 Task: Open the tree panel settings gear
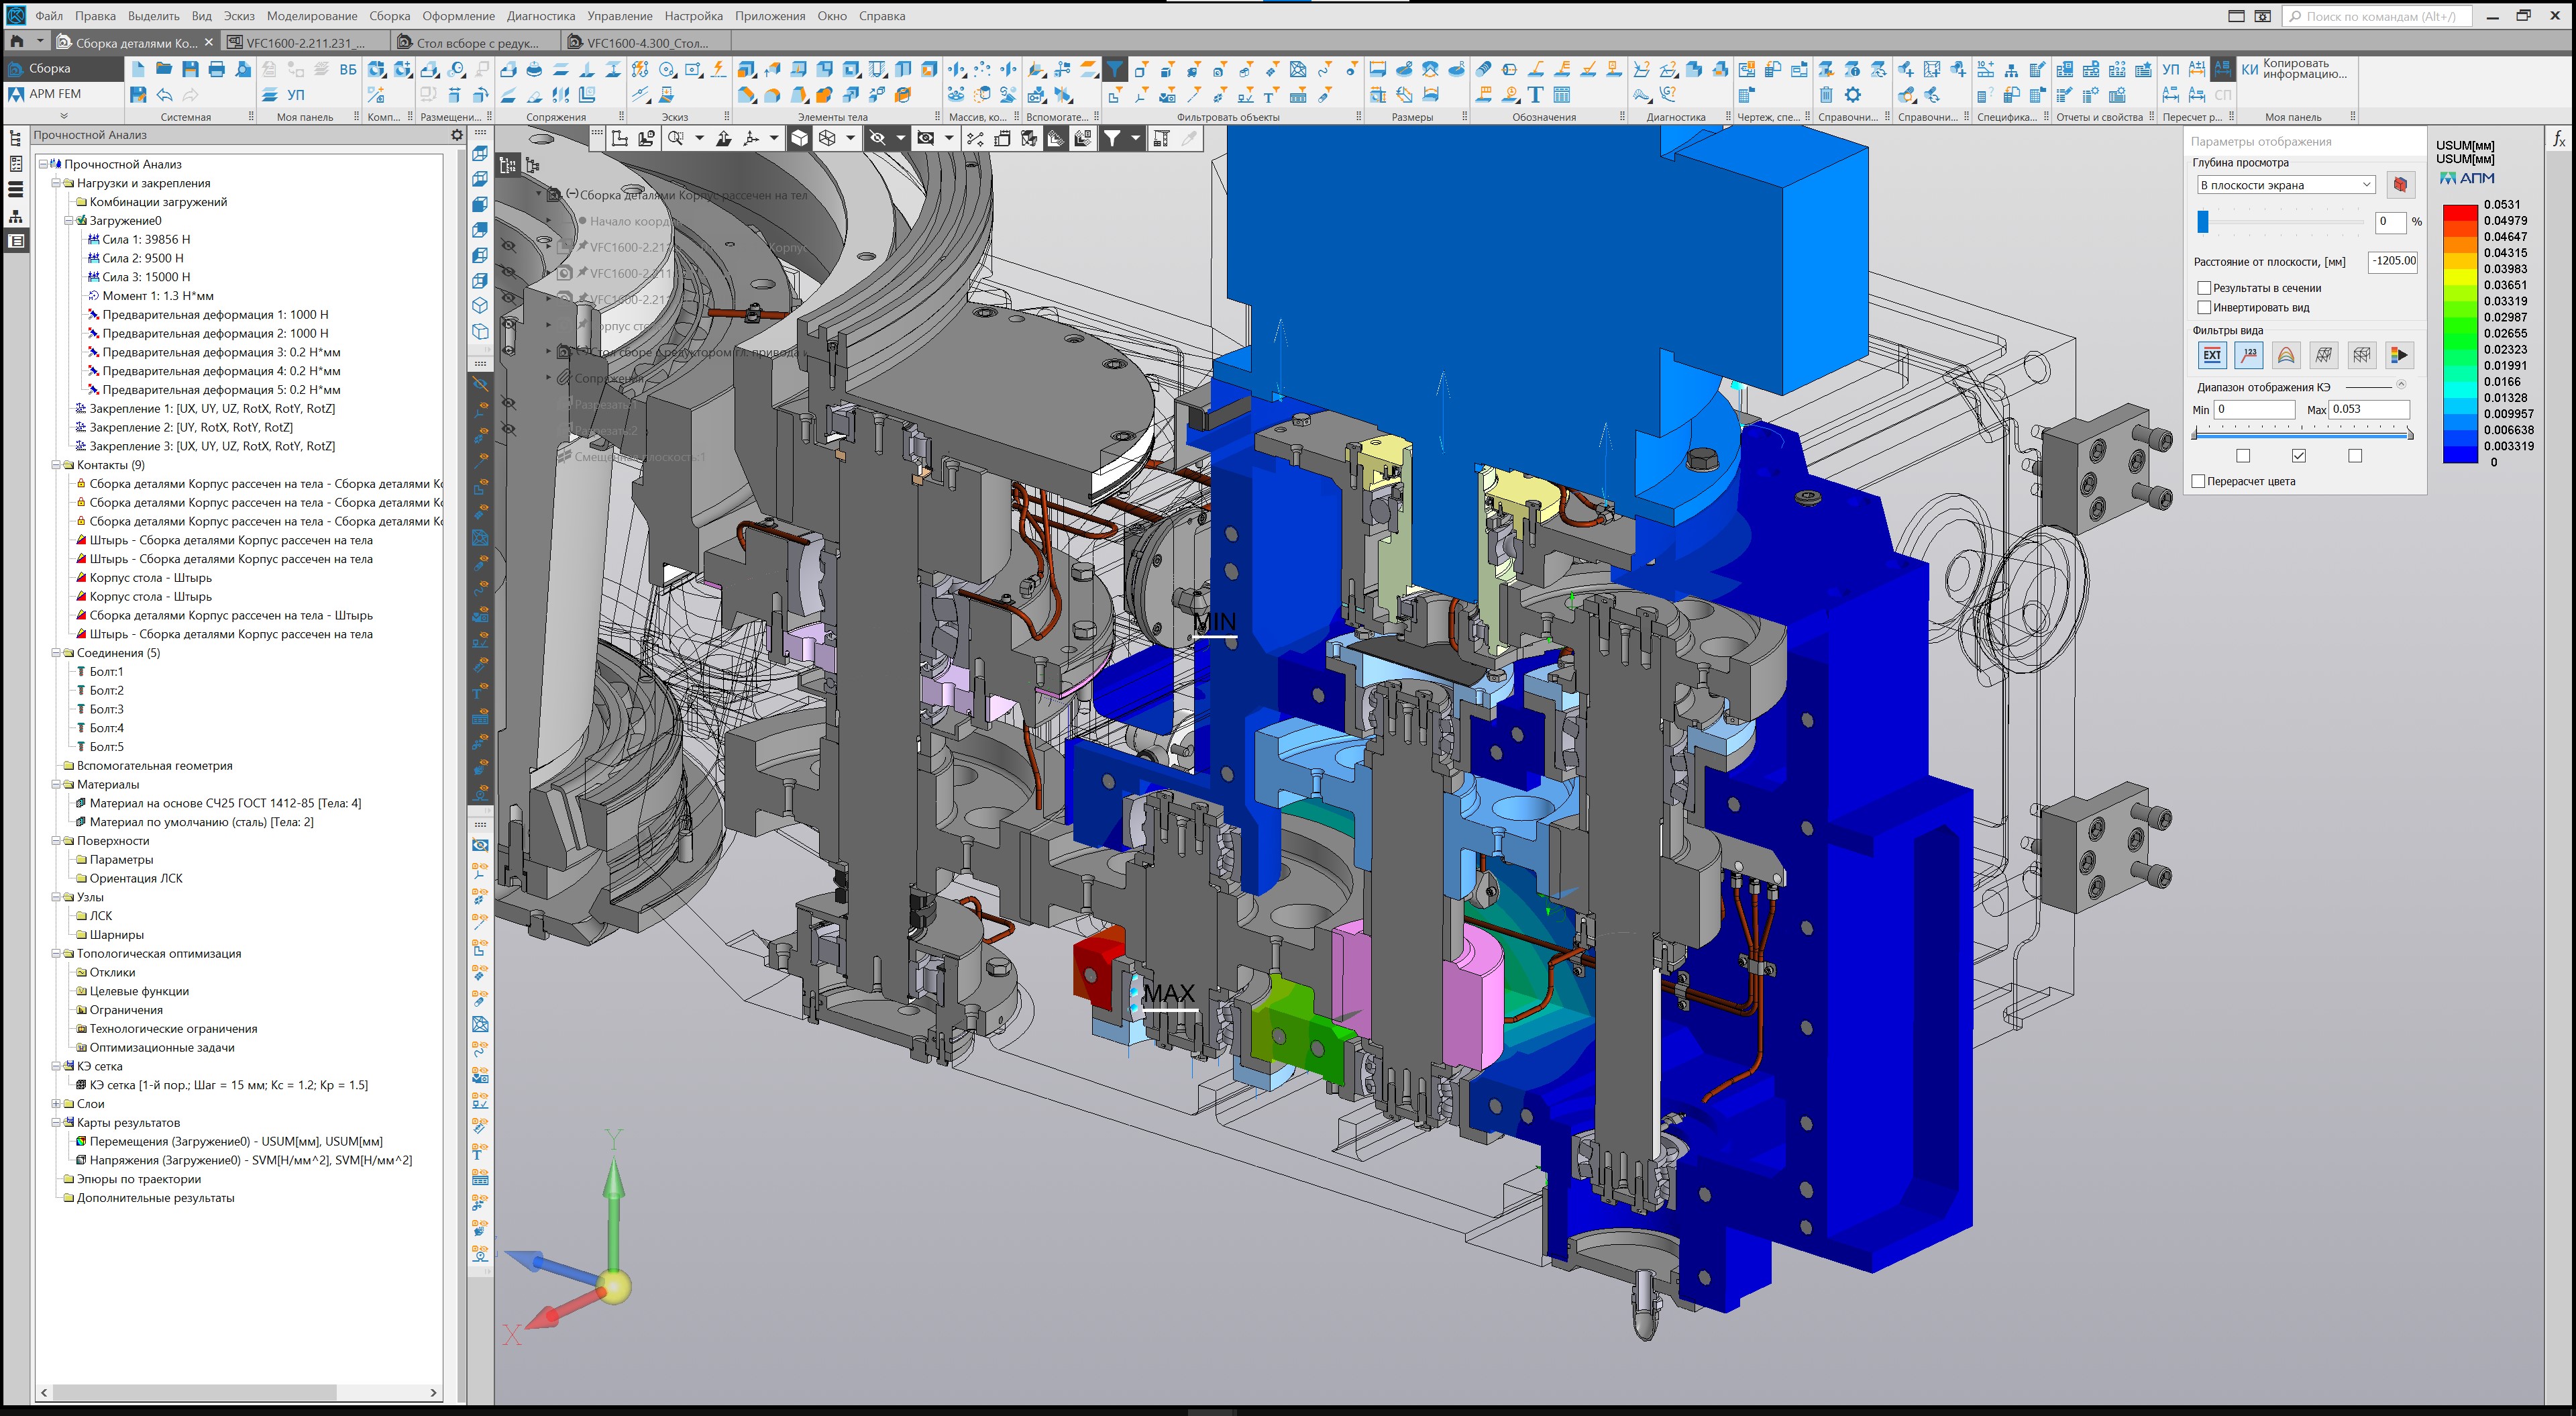[x=457, y=135]
